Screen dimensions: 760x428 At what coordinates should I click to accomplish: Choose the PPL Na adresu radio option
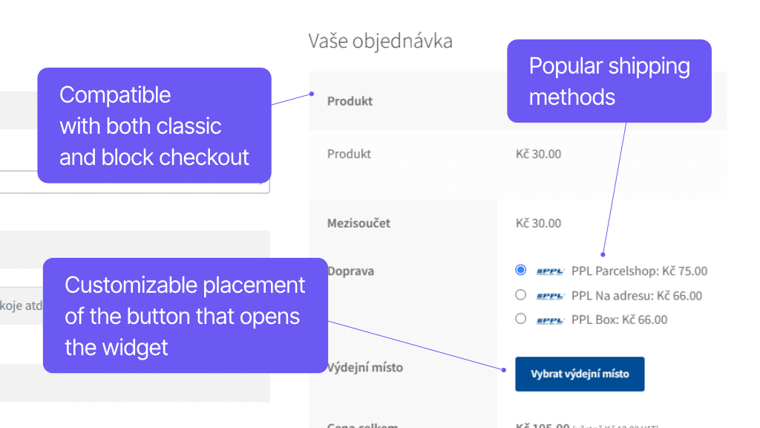tap(520, 294)
